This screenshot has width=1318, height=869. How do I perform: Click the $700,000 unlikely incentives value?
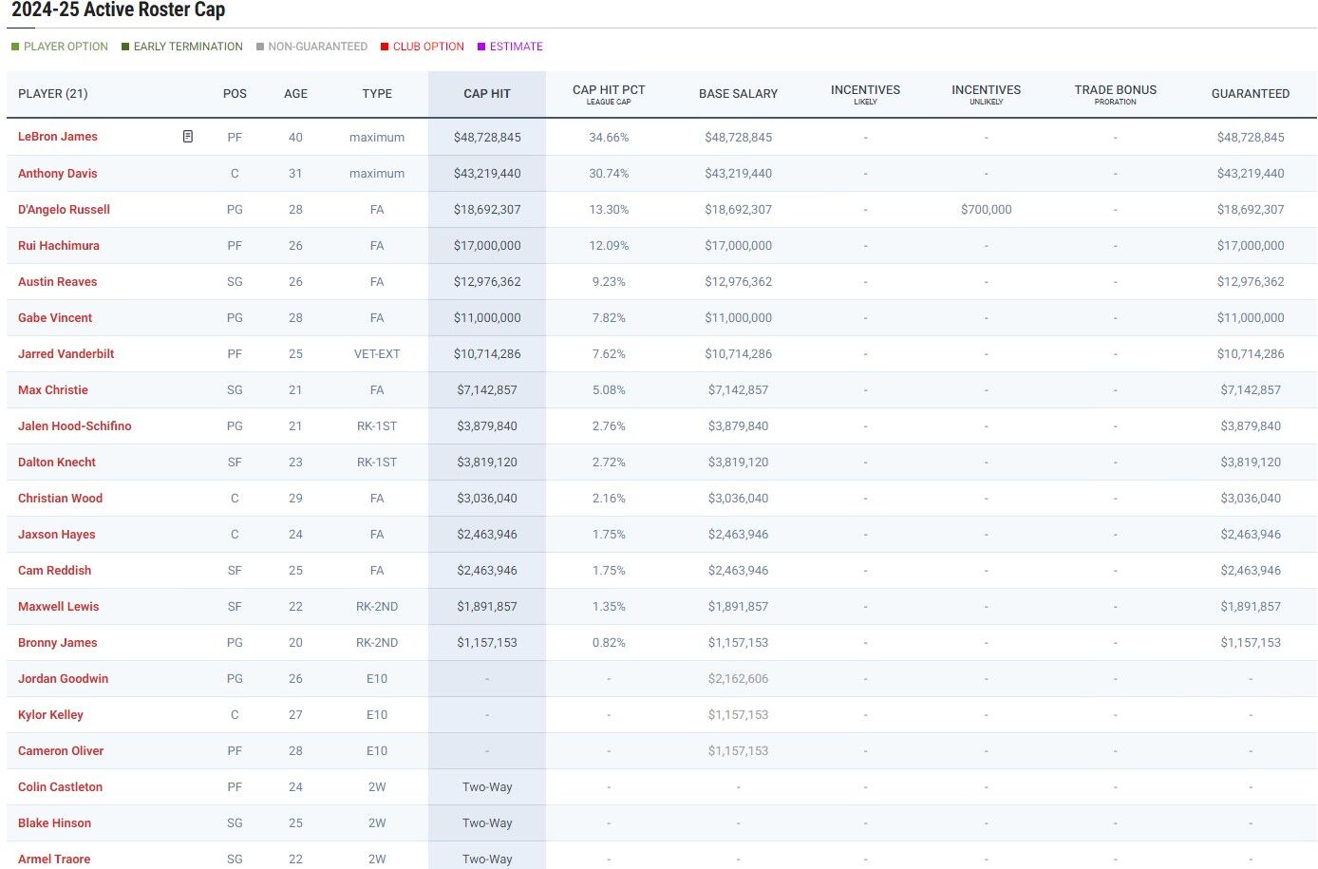[987, 210]
